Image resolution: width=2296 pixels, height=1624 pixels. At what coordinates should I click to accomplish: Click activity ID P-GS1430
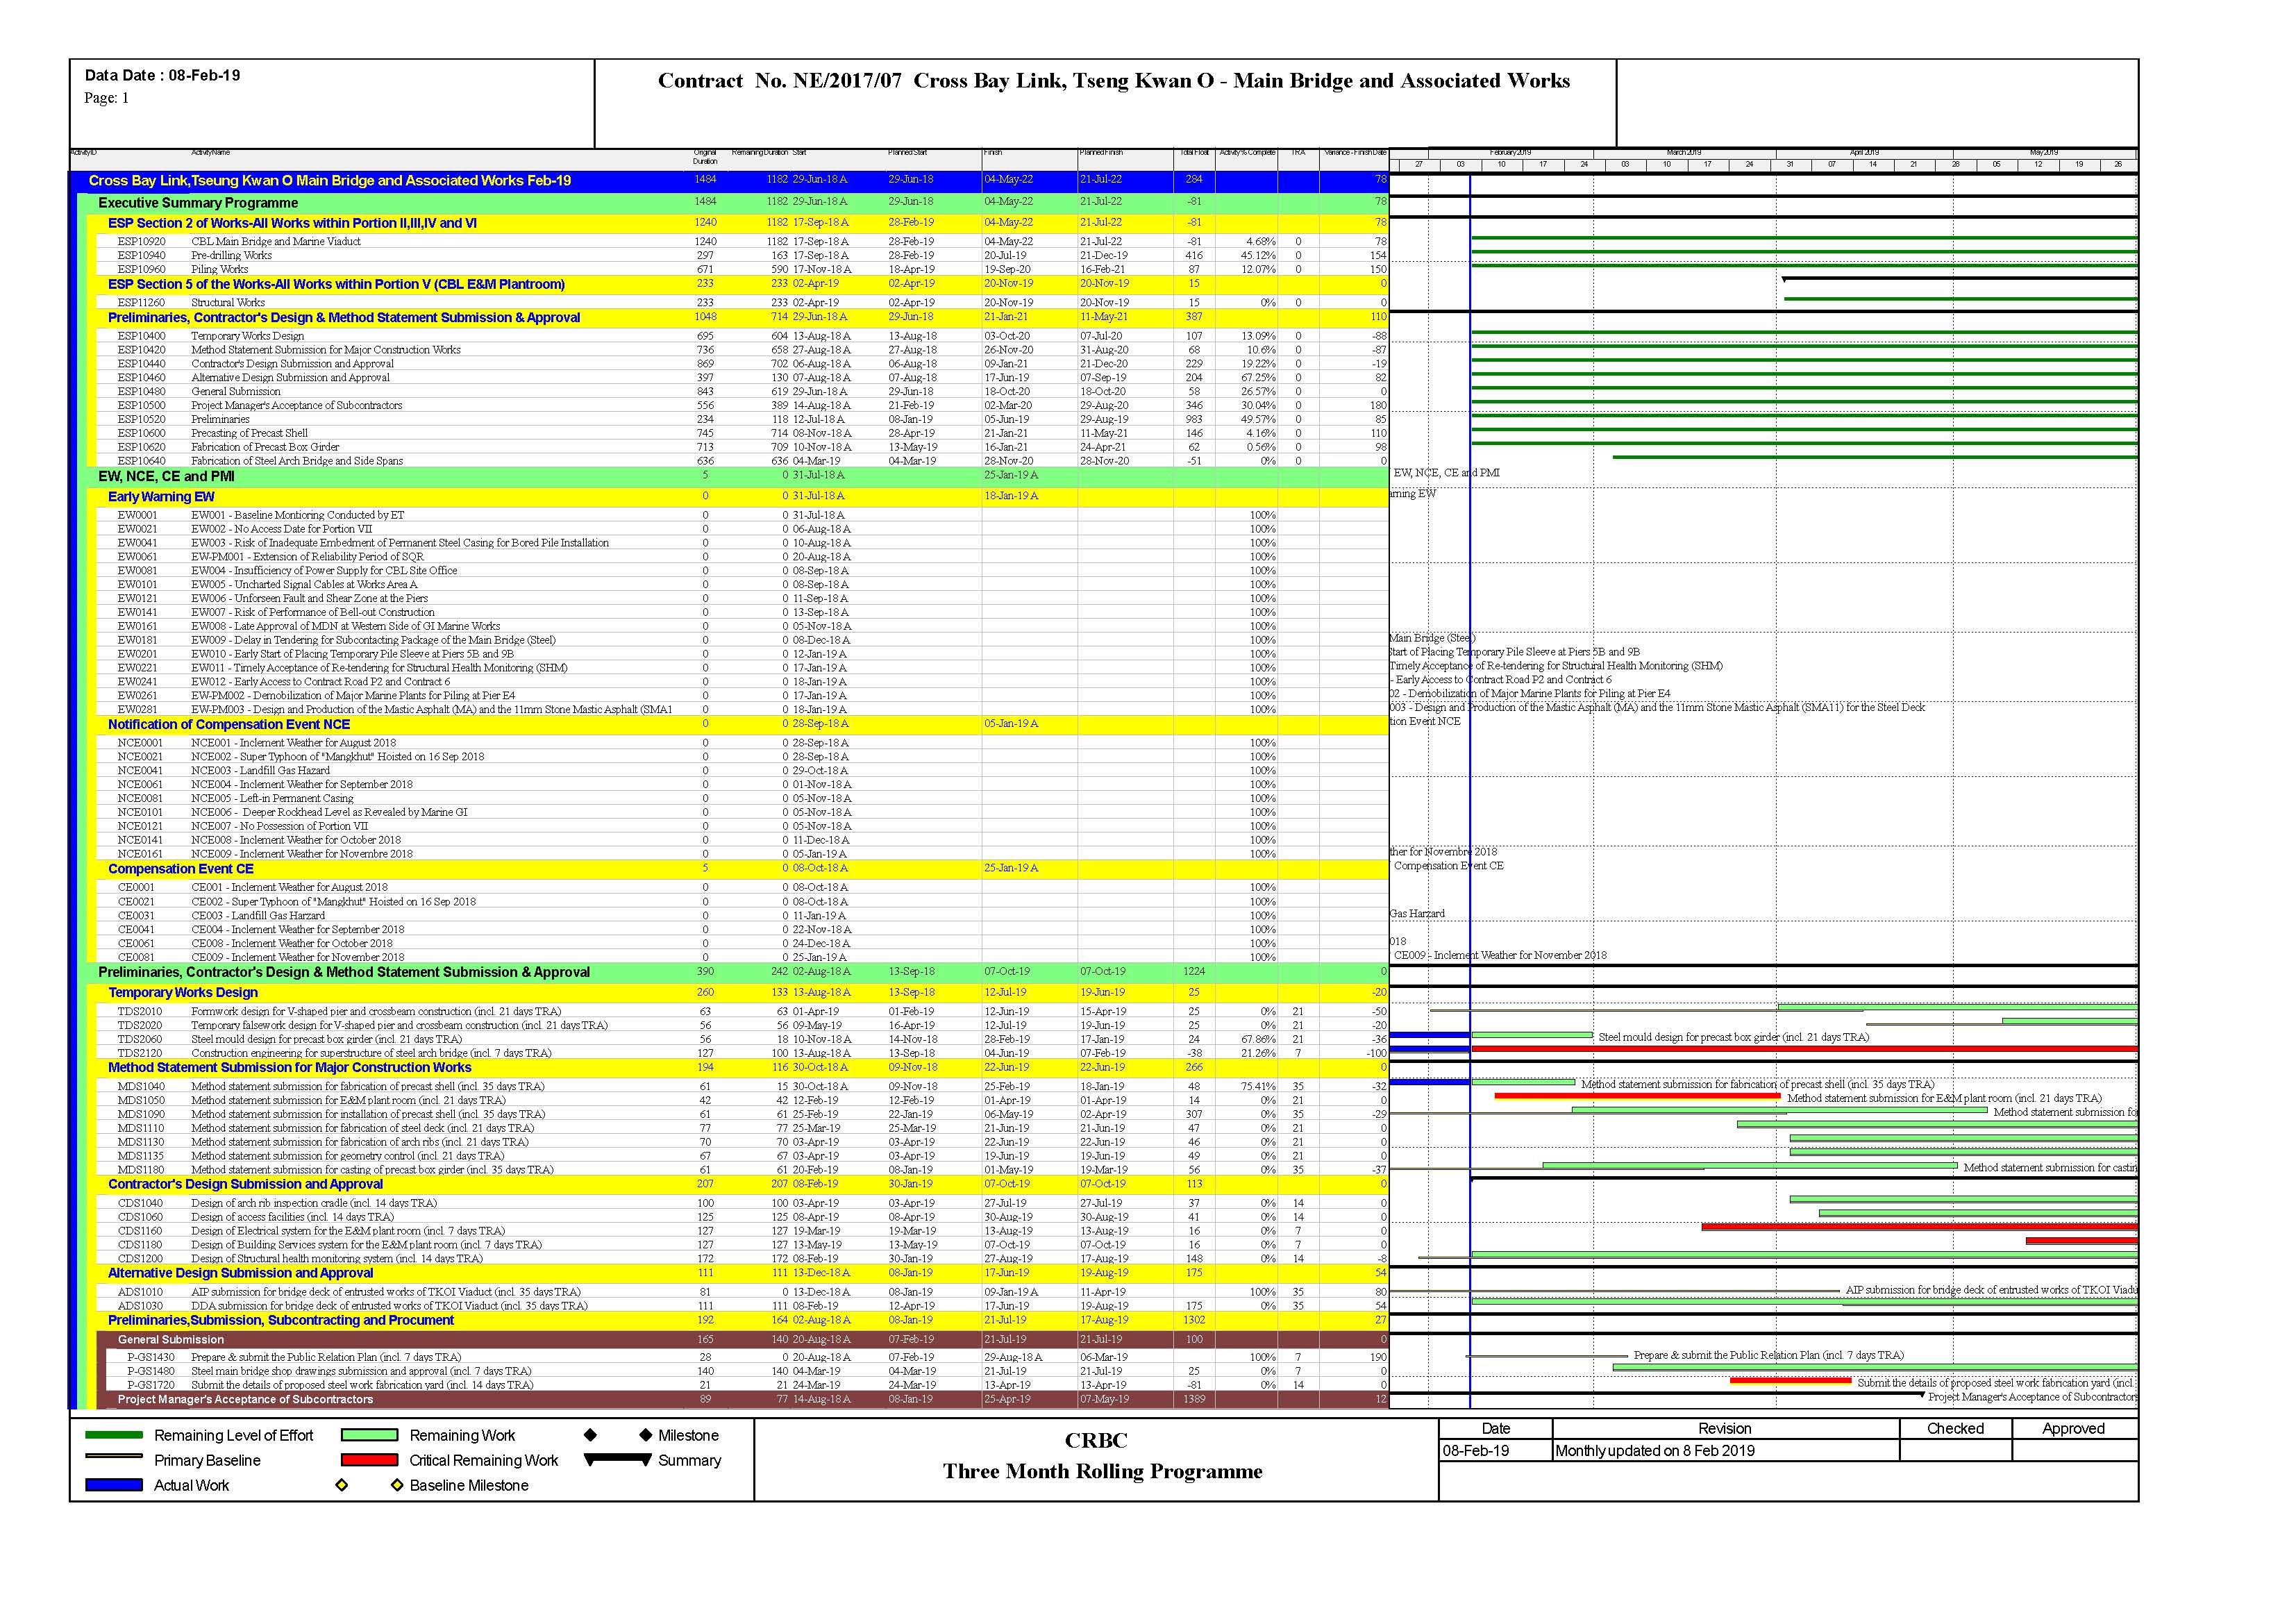point(151,1358)
